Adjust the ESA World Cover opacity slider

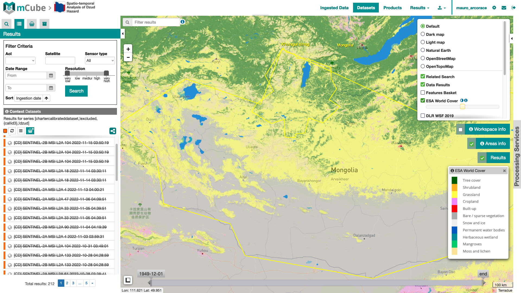click(462, 107)
